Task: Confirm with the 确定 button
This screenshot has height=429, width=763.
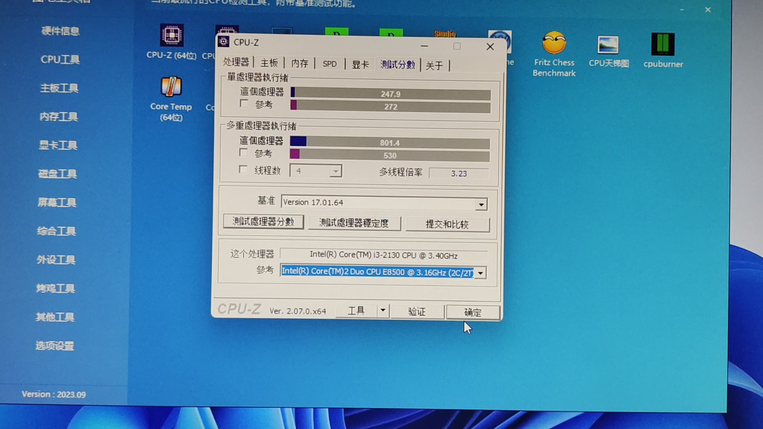Action: pyautogui.click(x=473, y=312)
